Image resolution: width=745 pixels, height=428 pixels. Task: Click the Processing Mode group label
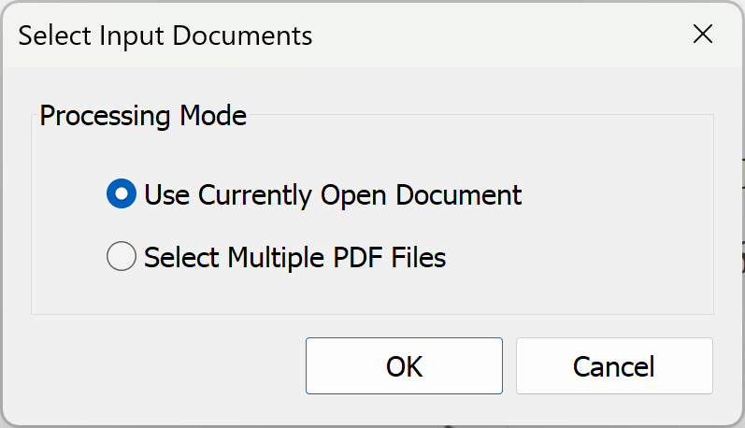point(143,117)
